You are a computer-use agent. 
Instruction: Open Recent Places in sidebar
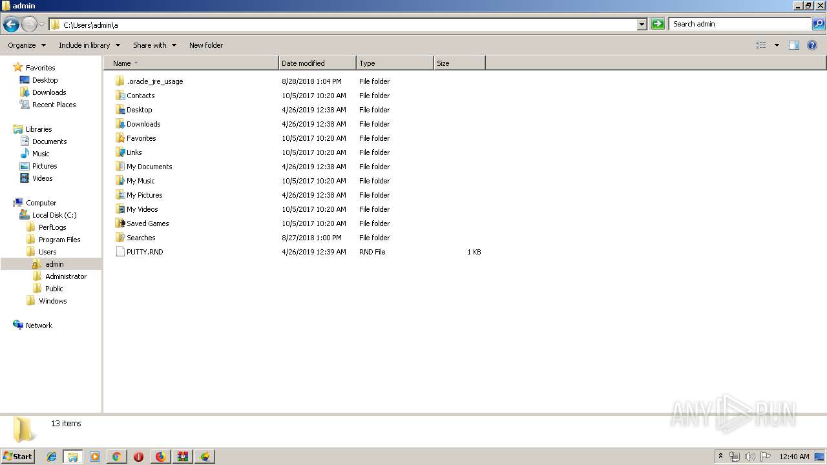pos(54,105)
